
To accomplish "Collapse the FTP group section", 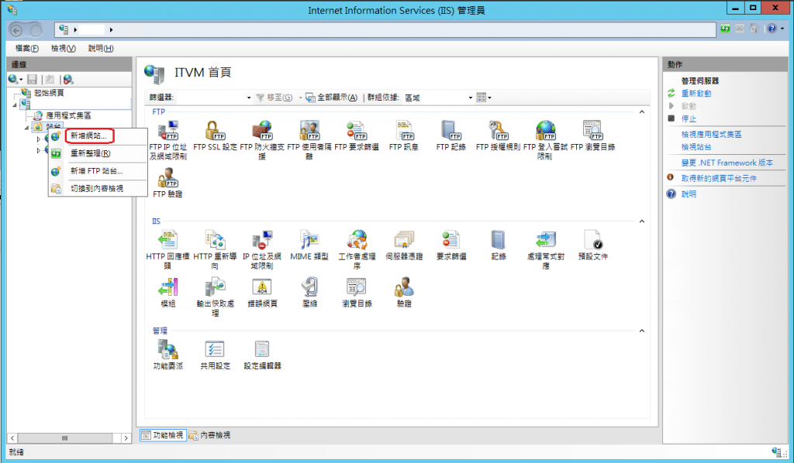I will (x=641, y=111).
